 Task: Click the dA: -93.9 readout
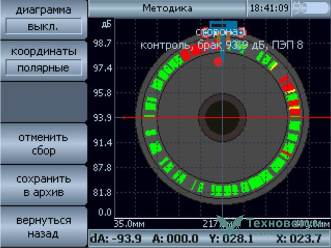116,239
